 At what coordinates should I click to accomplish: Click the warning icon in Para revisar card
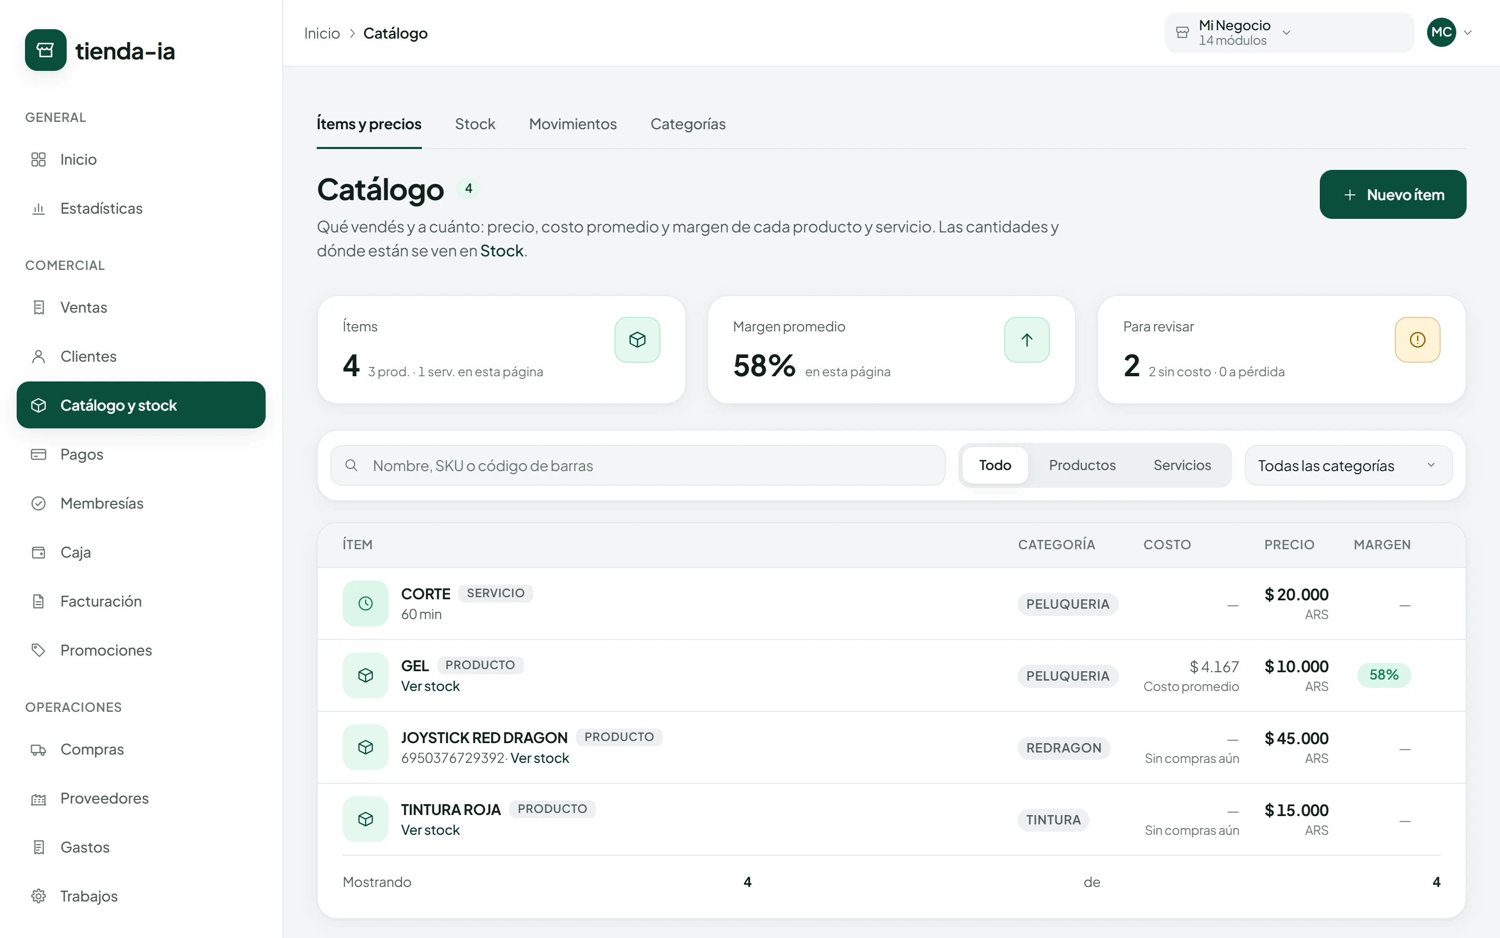[x=1418, y=340]
